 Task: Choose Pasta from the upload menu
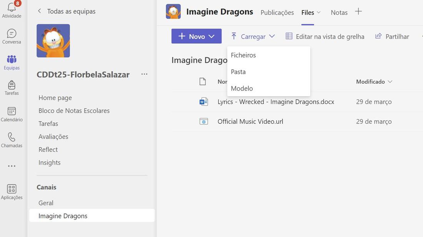pos(238,72)
